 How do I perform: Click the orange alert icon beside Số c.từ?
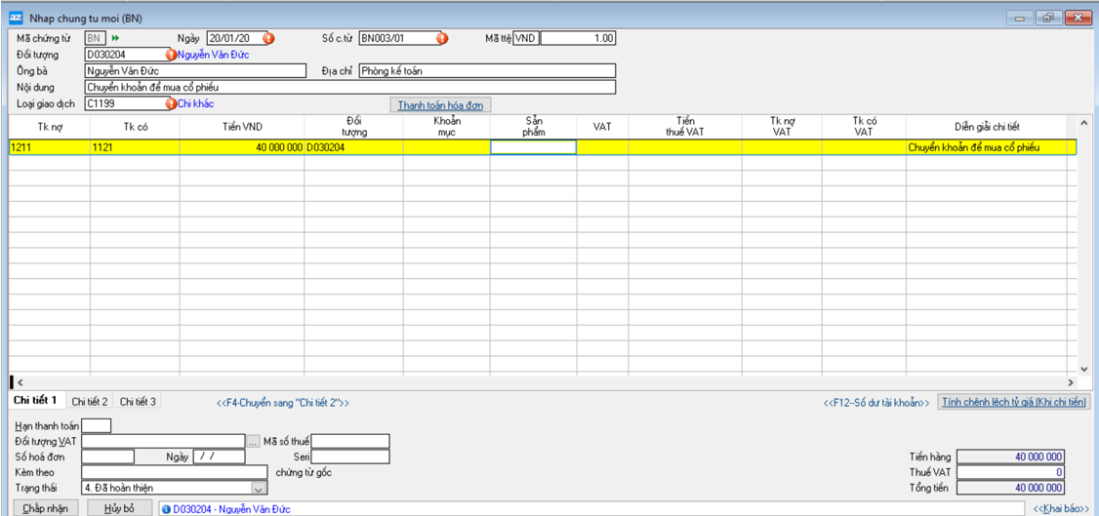tap(441, 38)
